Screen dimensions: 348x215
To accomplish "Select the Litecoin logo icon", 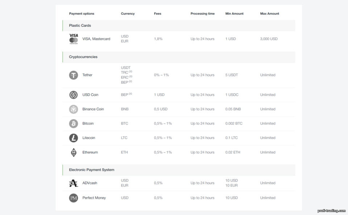I will (74, 138).
